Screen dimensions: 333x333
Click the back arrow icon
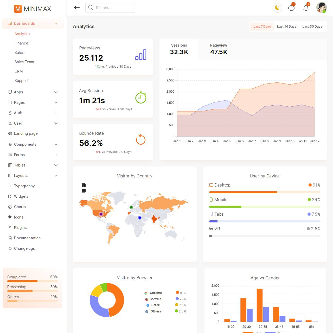point(77,8)
